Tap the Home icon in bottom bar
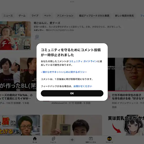The width and height of the screenshot is (144, 144). coord(35,139)
